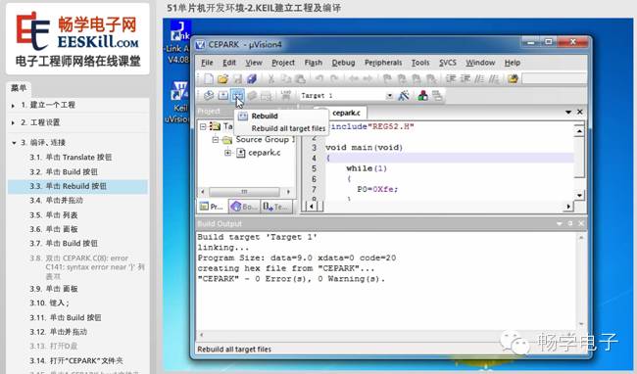Expand sidebar item 1. 建立一个工程

coord(13,106)
